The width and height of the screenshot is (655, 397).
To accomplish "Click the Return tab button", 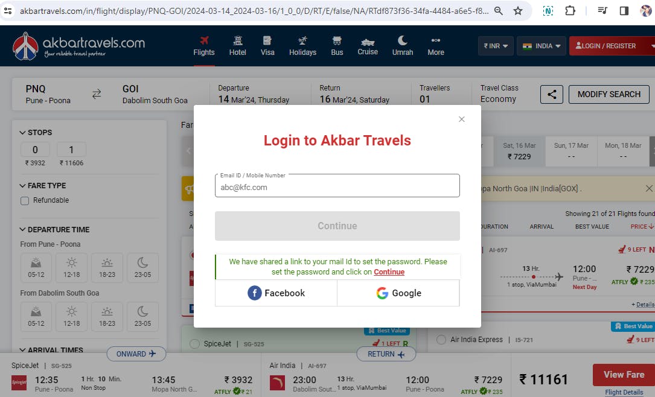I will point(386,354).
